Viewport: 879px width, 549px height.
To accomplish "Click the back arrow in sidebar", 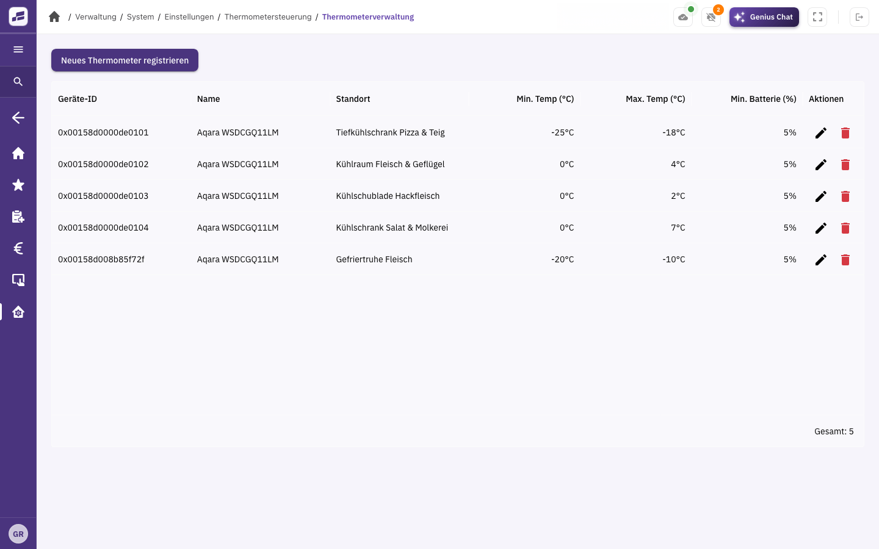I will point(18,118).
